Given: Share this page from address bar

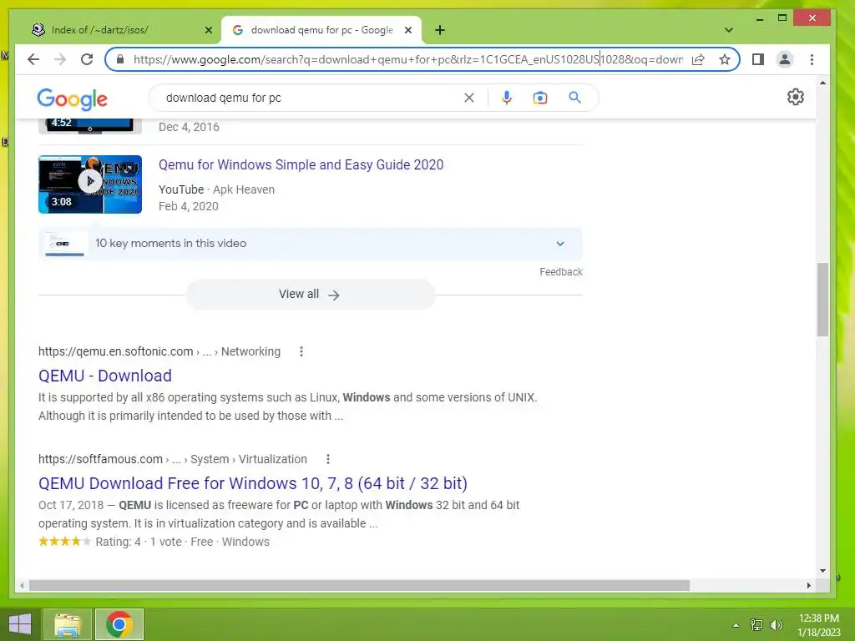Looking at the screenshot, I should click(698, 59).
